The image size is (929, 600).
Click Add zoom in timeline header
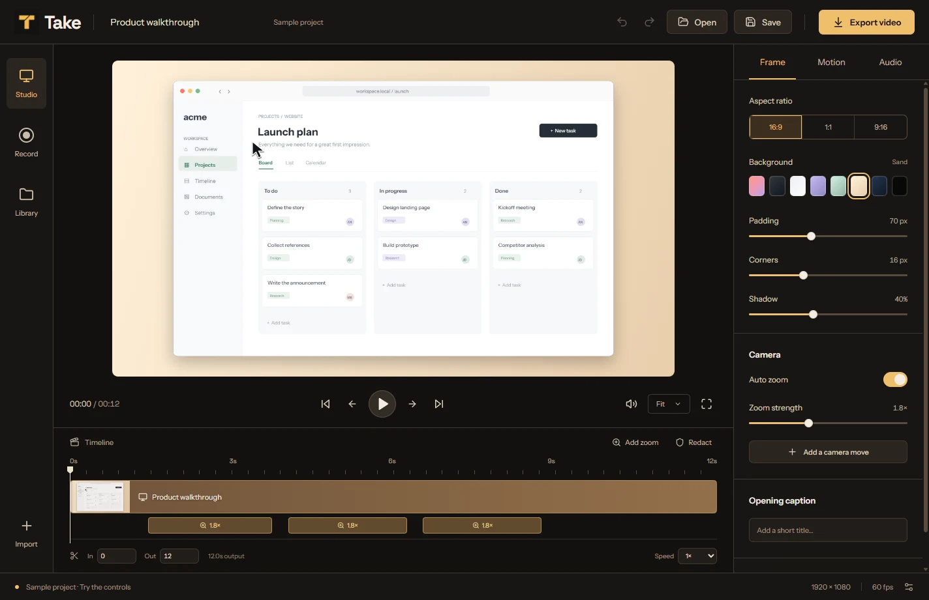(635, 442)
